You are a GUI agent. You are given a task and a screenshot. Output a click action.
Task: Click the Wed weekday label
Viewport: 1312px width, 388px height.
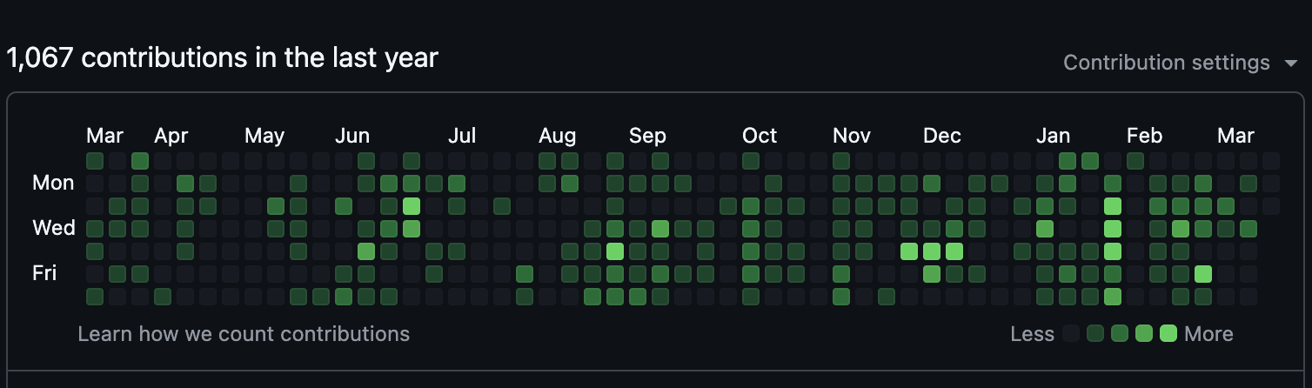54,228
